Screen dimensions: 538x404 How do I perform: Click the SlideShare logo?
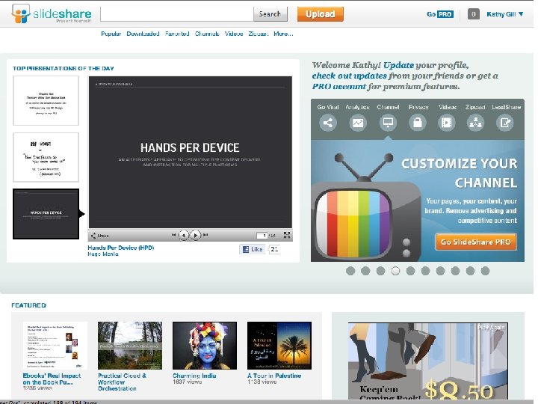(x=52, y=13)
